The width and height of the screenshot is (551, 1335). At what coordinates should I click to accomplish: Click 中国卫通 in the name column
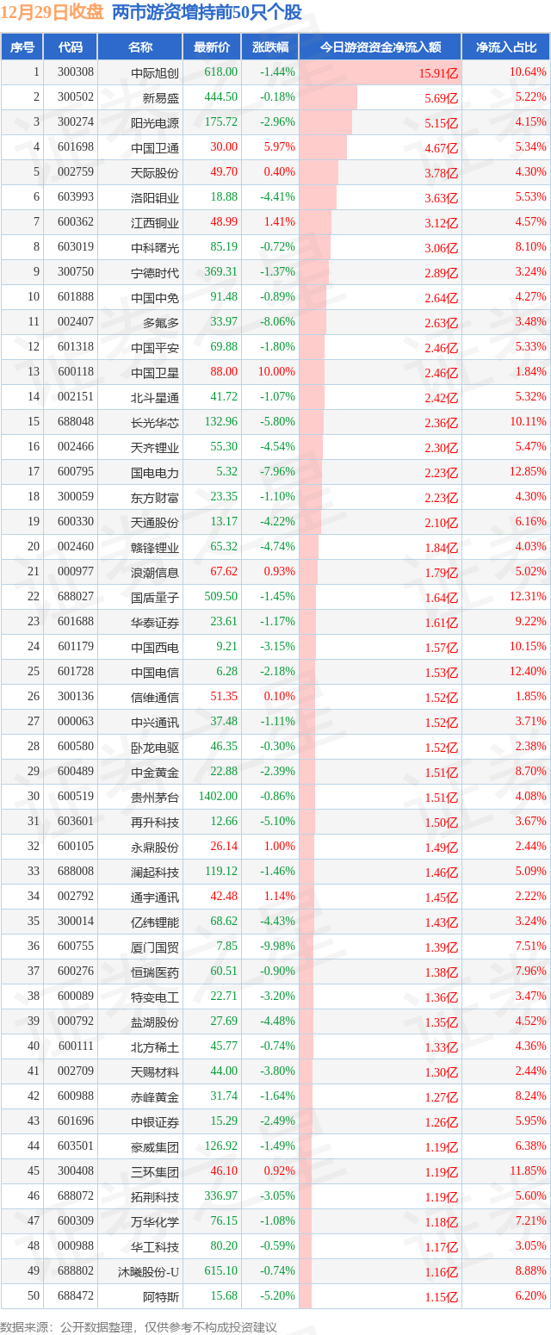click(x=155, y=147)
